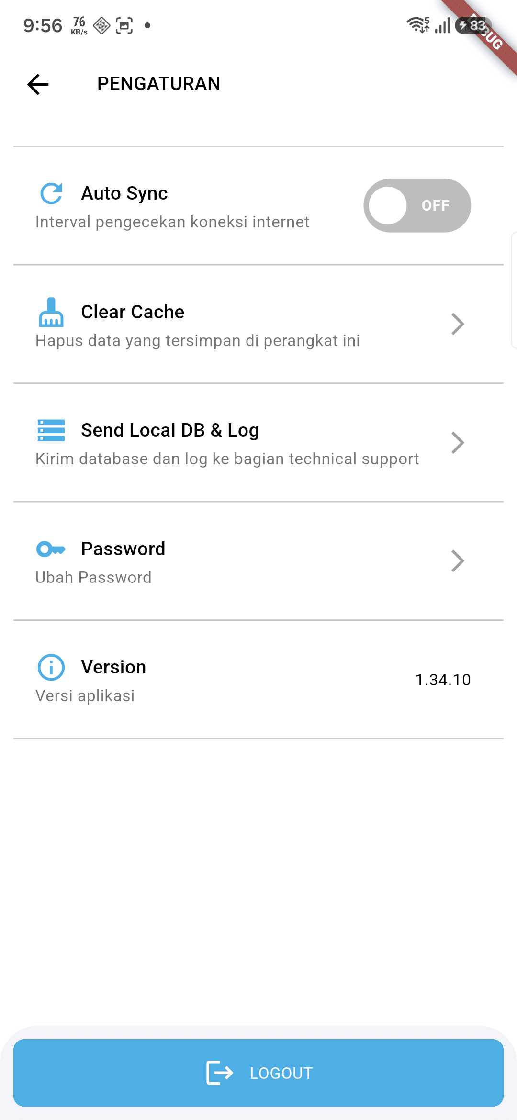Open the Password menu entry
This screenshot has height=1120, width=517.
pyautogui.click(x=258, y=561)
